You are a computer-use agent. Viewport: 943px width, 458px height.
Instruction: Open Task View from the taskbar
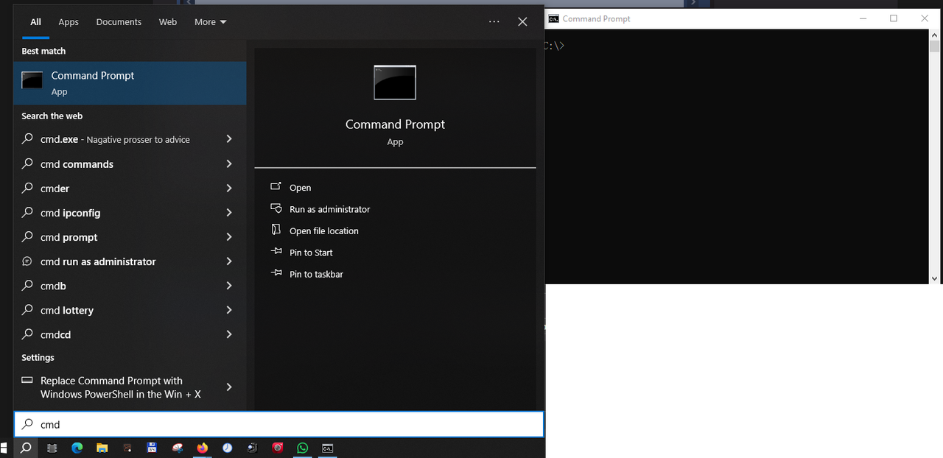(52, 448)
